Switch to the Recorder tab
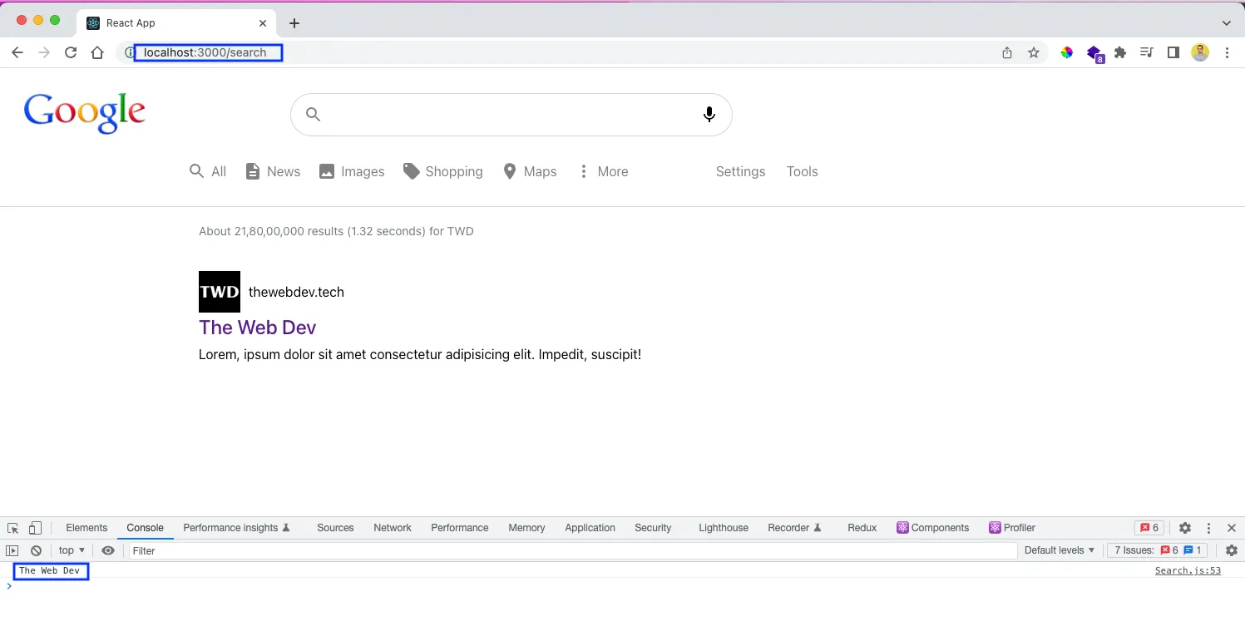 tap(794, 528)
